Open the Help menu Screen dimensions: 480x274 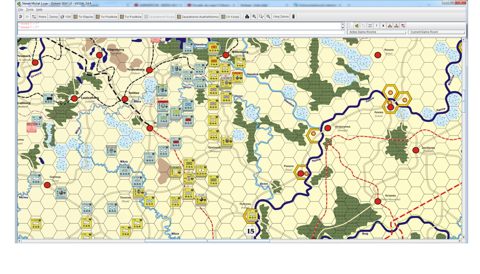(x=39, y=10)
